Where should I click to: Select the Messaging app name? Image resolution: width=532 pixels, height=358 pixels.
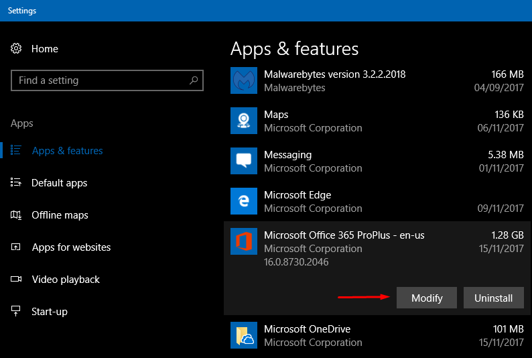coord(287,155)
